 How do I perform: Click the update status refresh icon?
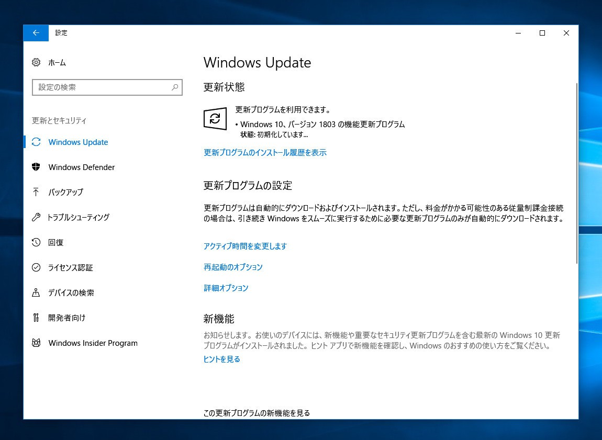(x=215, y=119)
